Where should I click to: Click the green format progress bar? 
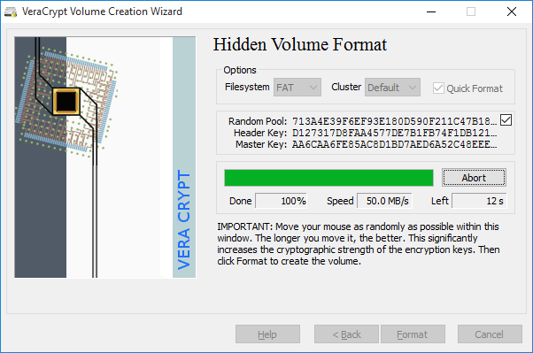(328, 178)
